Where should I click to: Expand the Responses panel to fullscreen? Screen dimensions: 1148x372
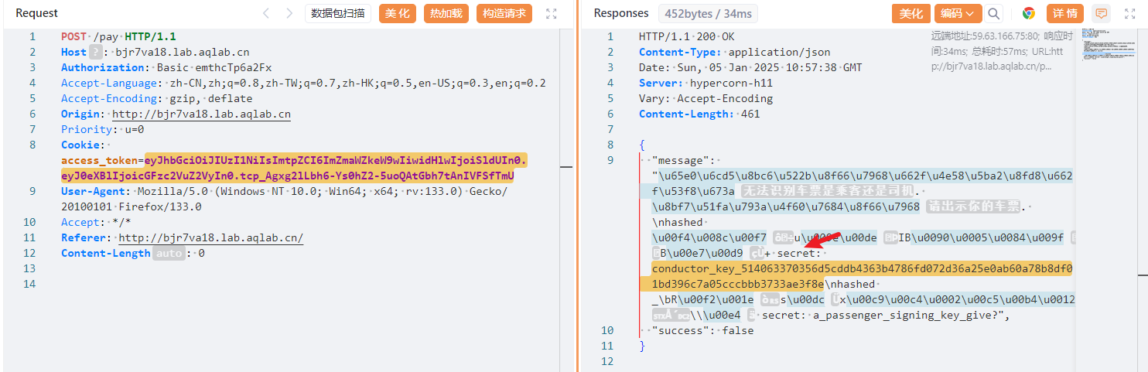(x=1130, y=13)
